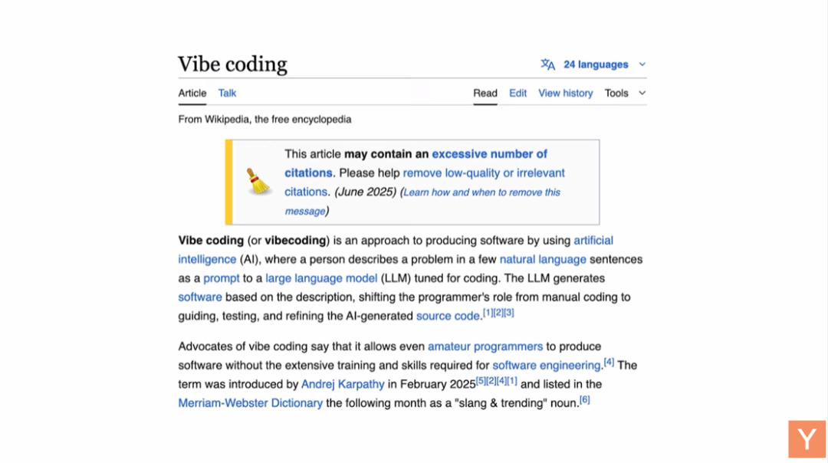Screen dimensions: 828x463
Task: Open the Edit tab
Action: 517,93
